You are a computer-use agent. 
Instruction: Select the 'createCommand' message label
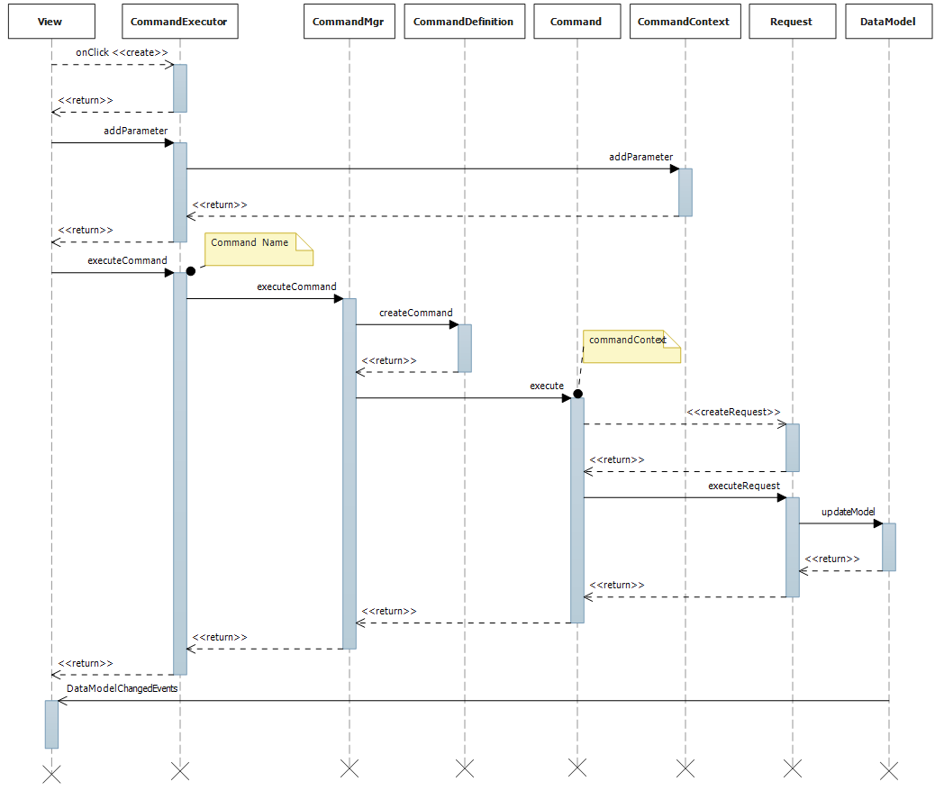point(415,313)
